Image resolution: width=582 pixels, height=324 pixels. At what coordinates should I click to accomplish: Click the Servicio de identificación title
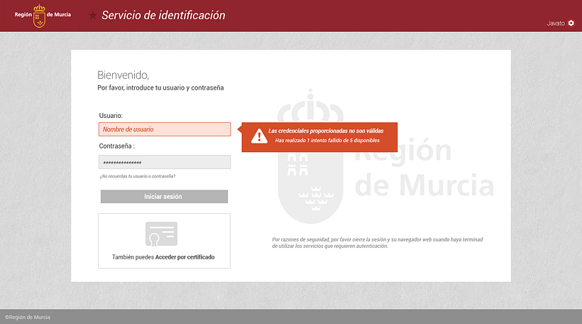pos(163,15)
